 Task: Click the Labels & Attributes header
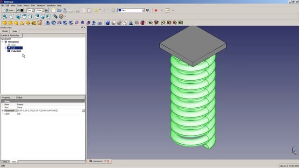point(11,35)
